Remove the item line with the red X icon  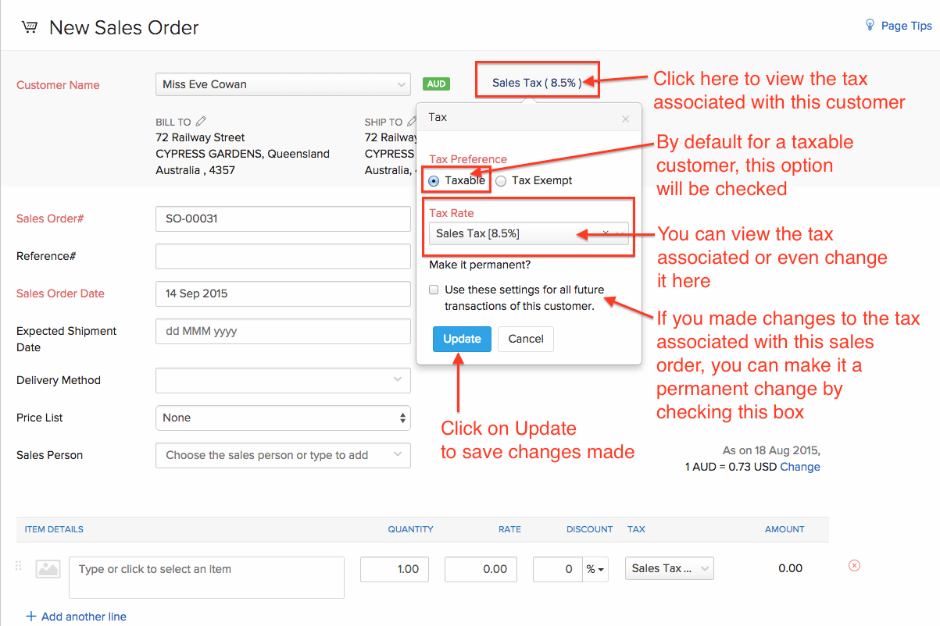854,566
